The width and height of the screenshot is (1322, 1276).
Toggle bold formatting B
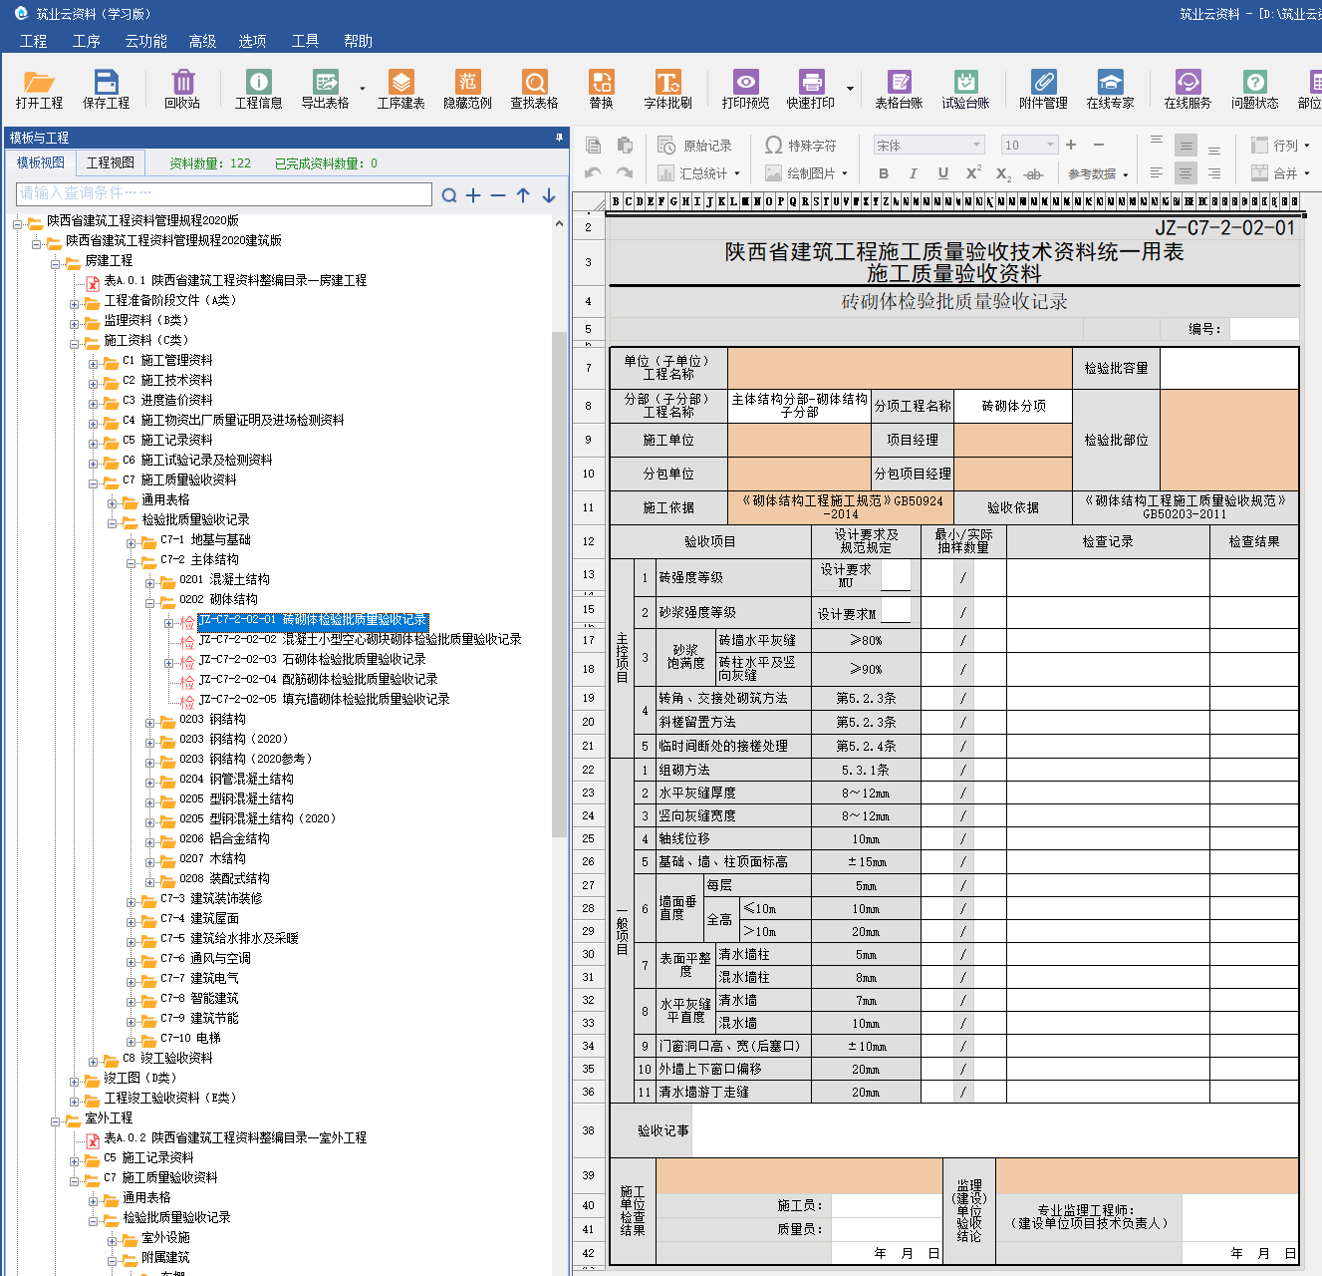click(883, 173)
